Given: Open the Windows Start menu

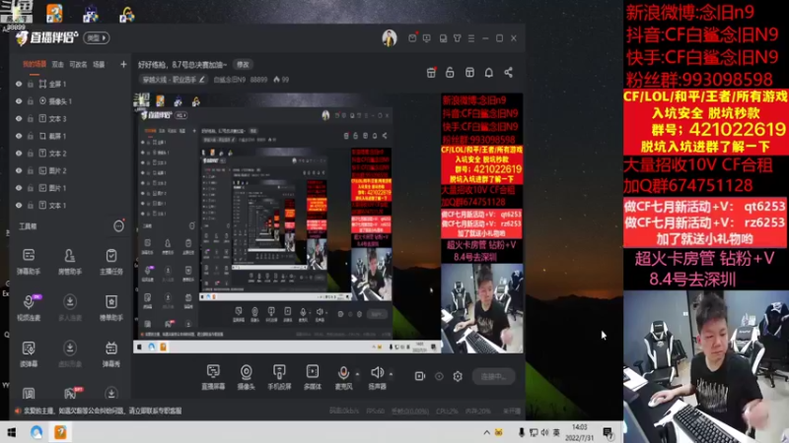Looking at the screenshot, I should (x=11, y=432).
